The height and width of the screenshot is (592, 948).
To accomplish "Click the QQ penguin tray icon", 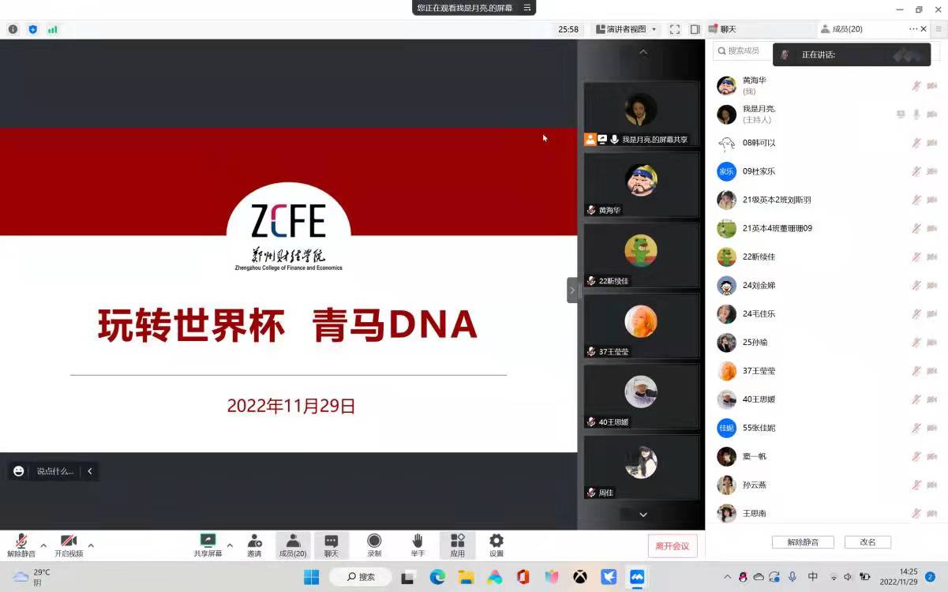I will (x=743, y=577).
